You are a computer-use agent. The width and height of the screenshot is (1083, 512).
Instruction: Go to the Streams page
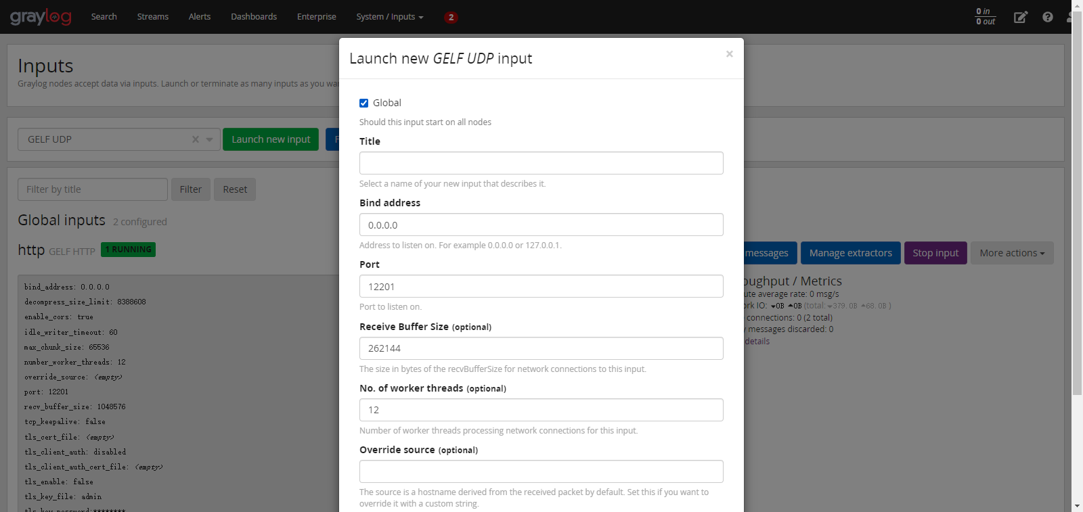pyautogui.click(x=153, y=17)
